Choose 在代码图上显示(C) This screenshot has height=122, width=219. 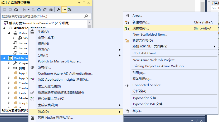[x=75, y=98]
